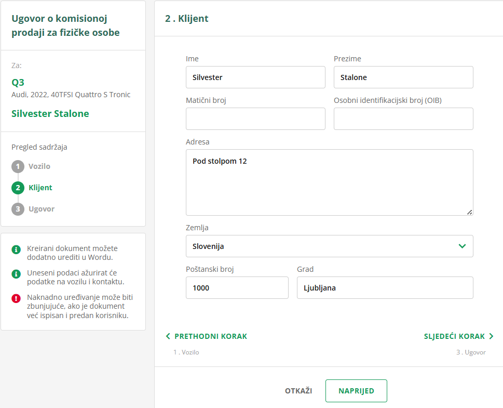Viewport: 503px width, 408px height.
Task: Click the Sljedeći korak link
Action: pos(454,336)
